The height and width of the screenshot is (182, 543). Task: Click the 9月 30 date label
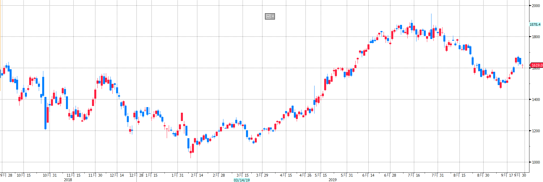pos(520,175)
